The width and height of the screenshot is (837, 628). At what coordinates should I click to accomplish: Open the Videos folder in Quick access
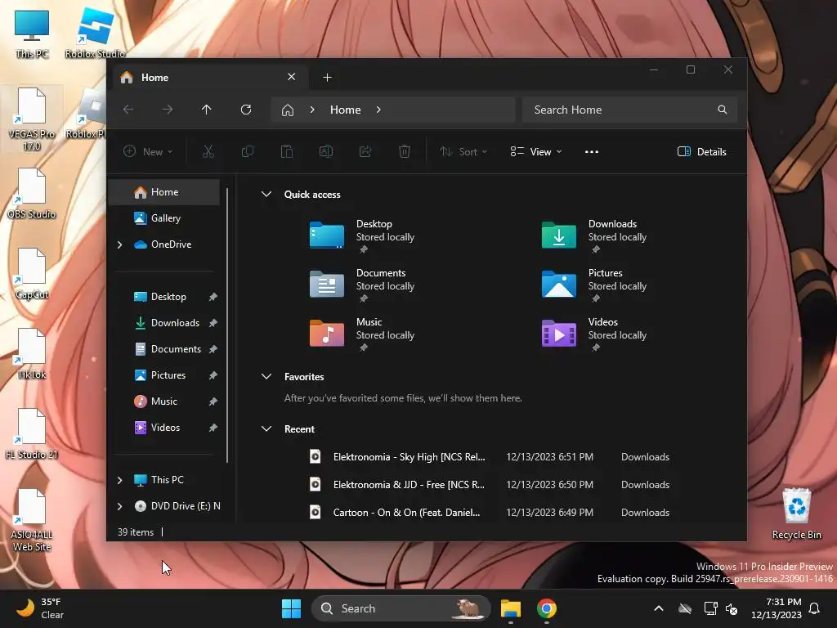[x=595, y=334]
